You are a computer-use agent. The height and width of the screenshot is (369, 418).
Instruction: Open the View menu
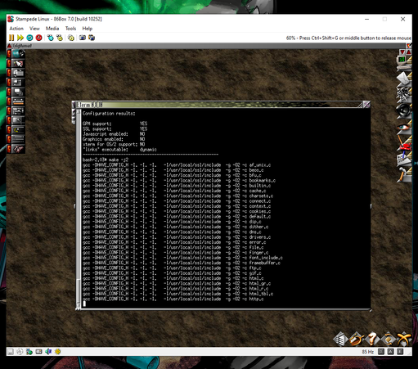34,29
